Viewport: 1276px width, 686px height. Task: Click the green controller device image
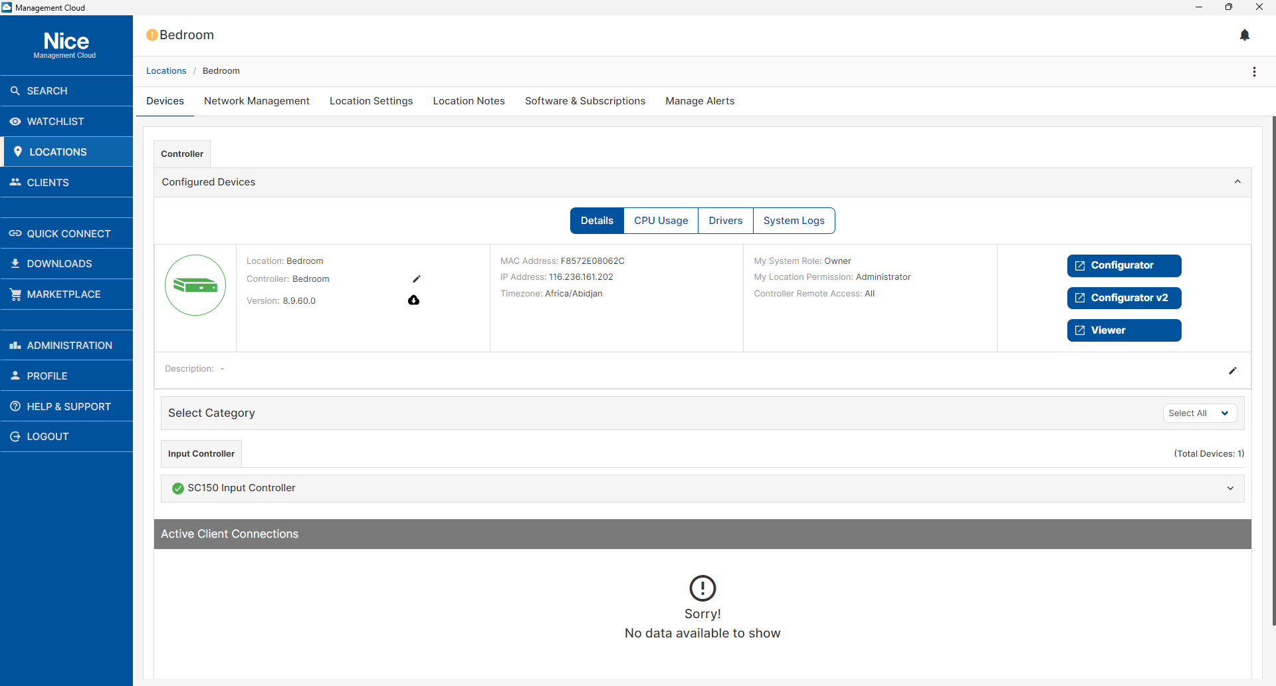pos(195,285)
